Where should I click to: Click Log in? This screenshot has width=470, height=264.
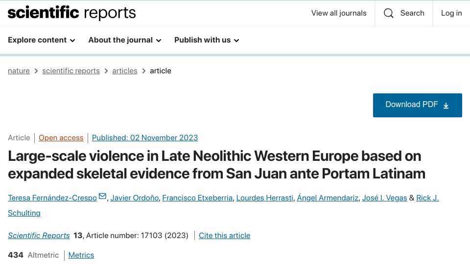451,13
